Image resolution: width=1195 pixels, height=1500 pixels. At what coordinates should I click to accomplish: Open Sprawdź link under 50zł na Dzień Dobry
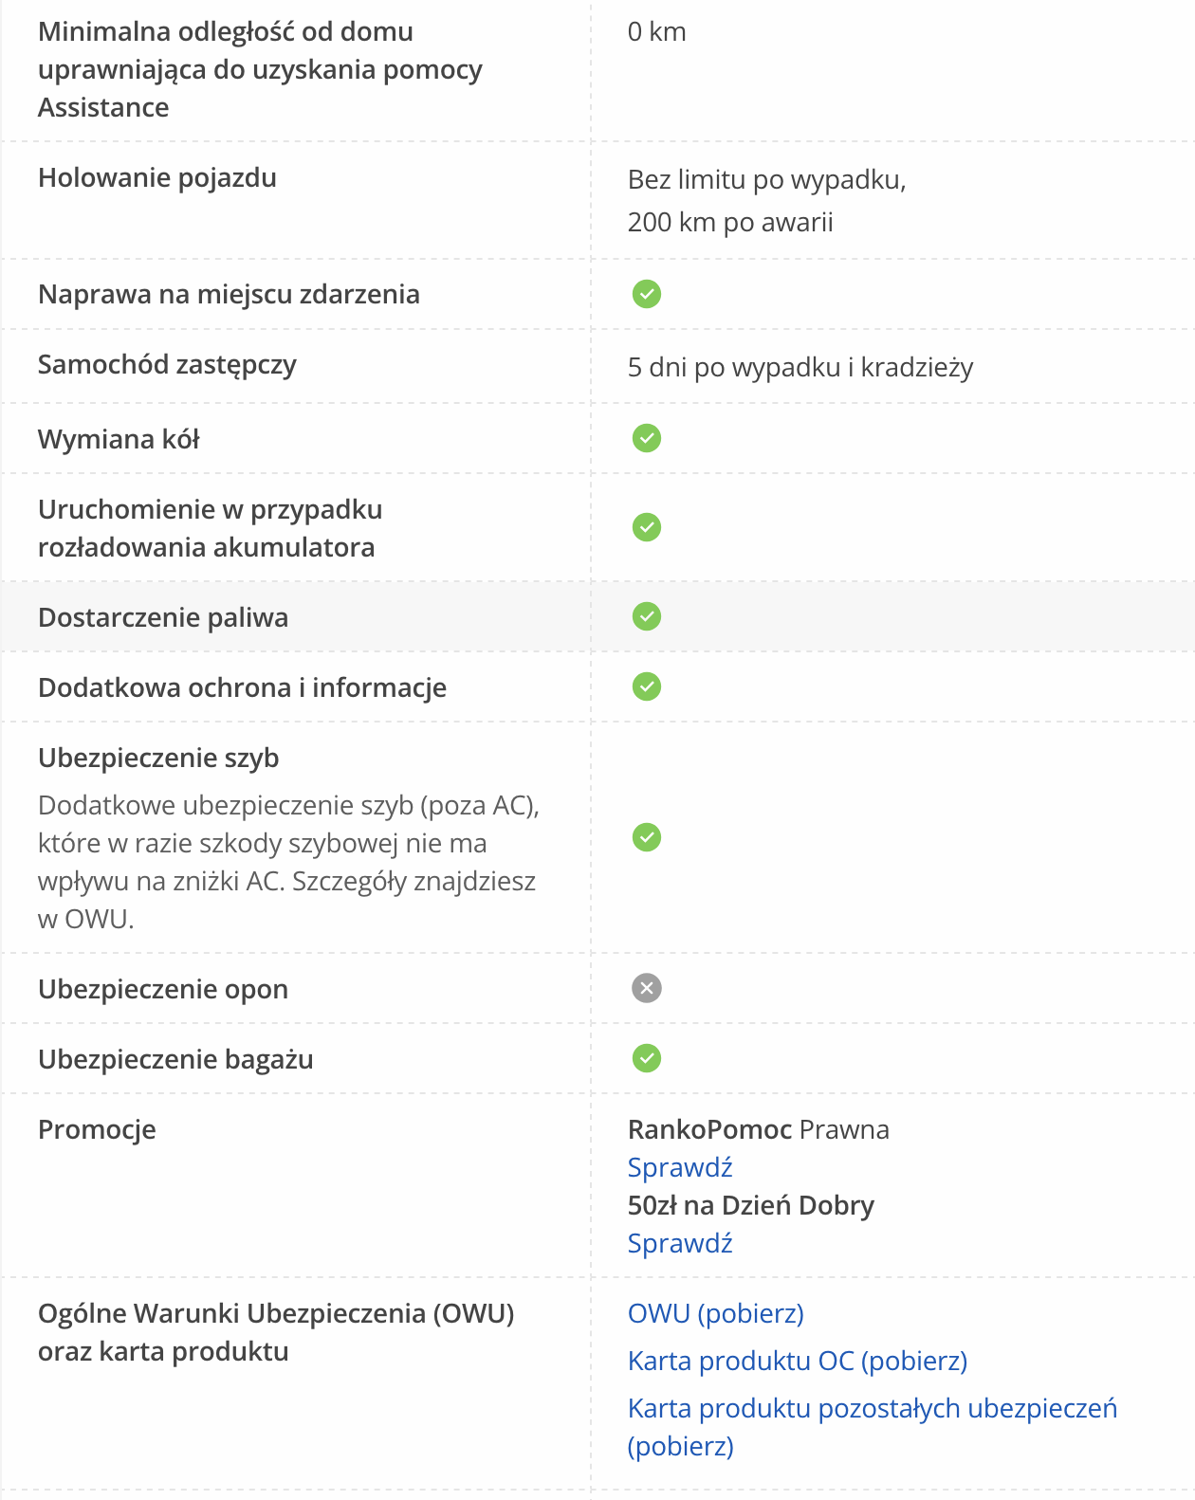[x=680, y=1243]
